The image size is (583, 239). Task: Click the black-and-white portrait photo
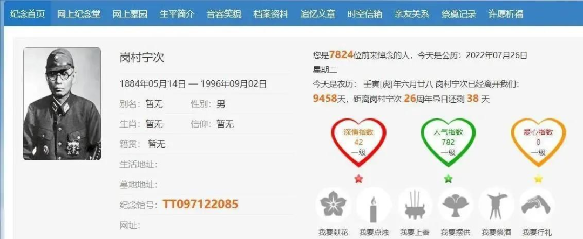tap(62, 104)
